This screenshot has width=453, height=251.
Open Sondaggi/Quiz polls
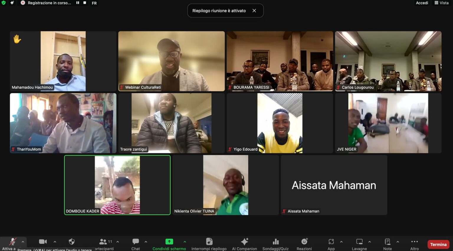(x=275, y=242)
